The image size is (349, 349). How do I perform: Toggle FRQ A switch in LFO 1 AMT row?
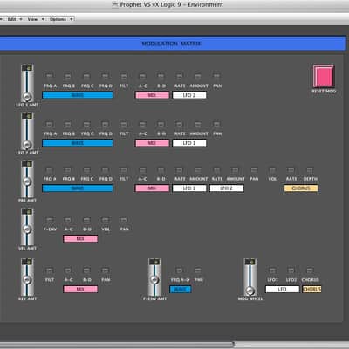(50, 77)
